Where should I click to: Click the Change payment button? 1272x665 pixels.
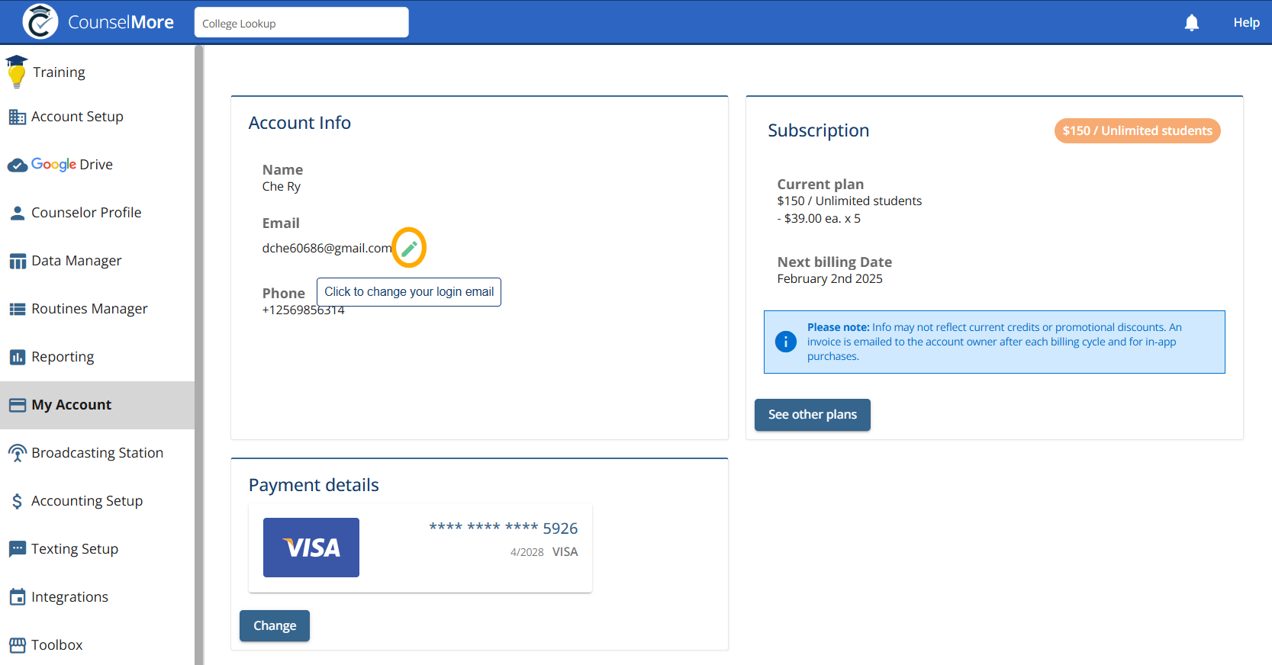coord(275,626)
